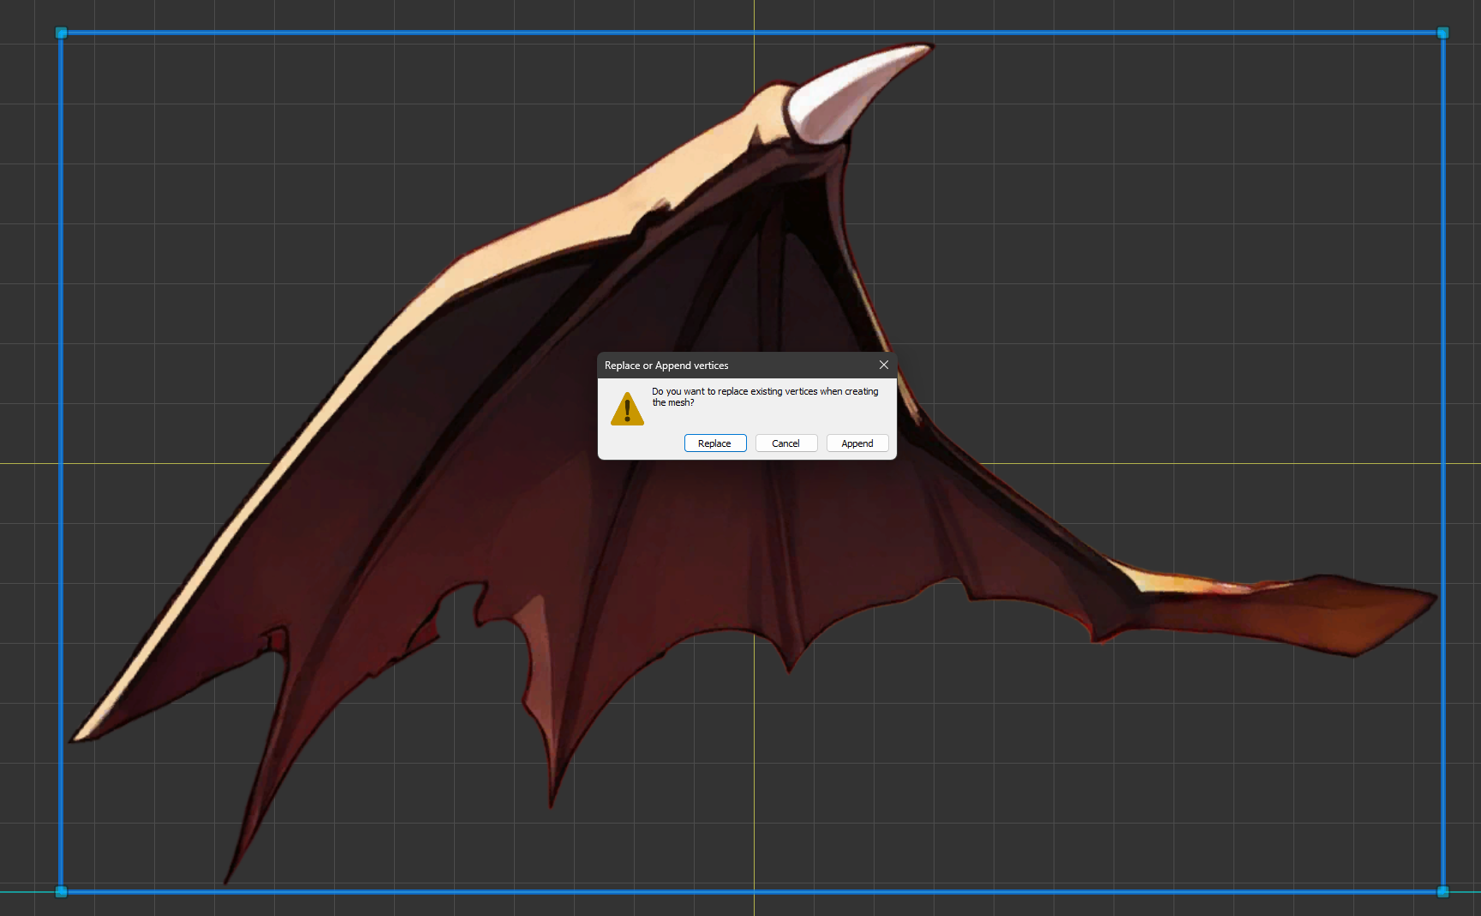
Task: Click the right edge of the blue bounding box
Action: tap(1442, 342)
